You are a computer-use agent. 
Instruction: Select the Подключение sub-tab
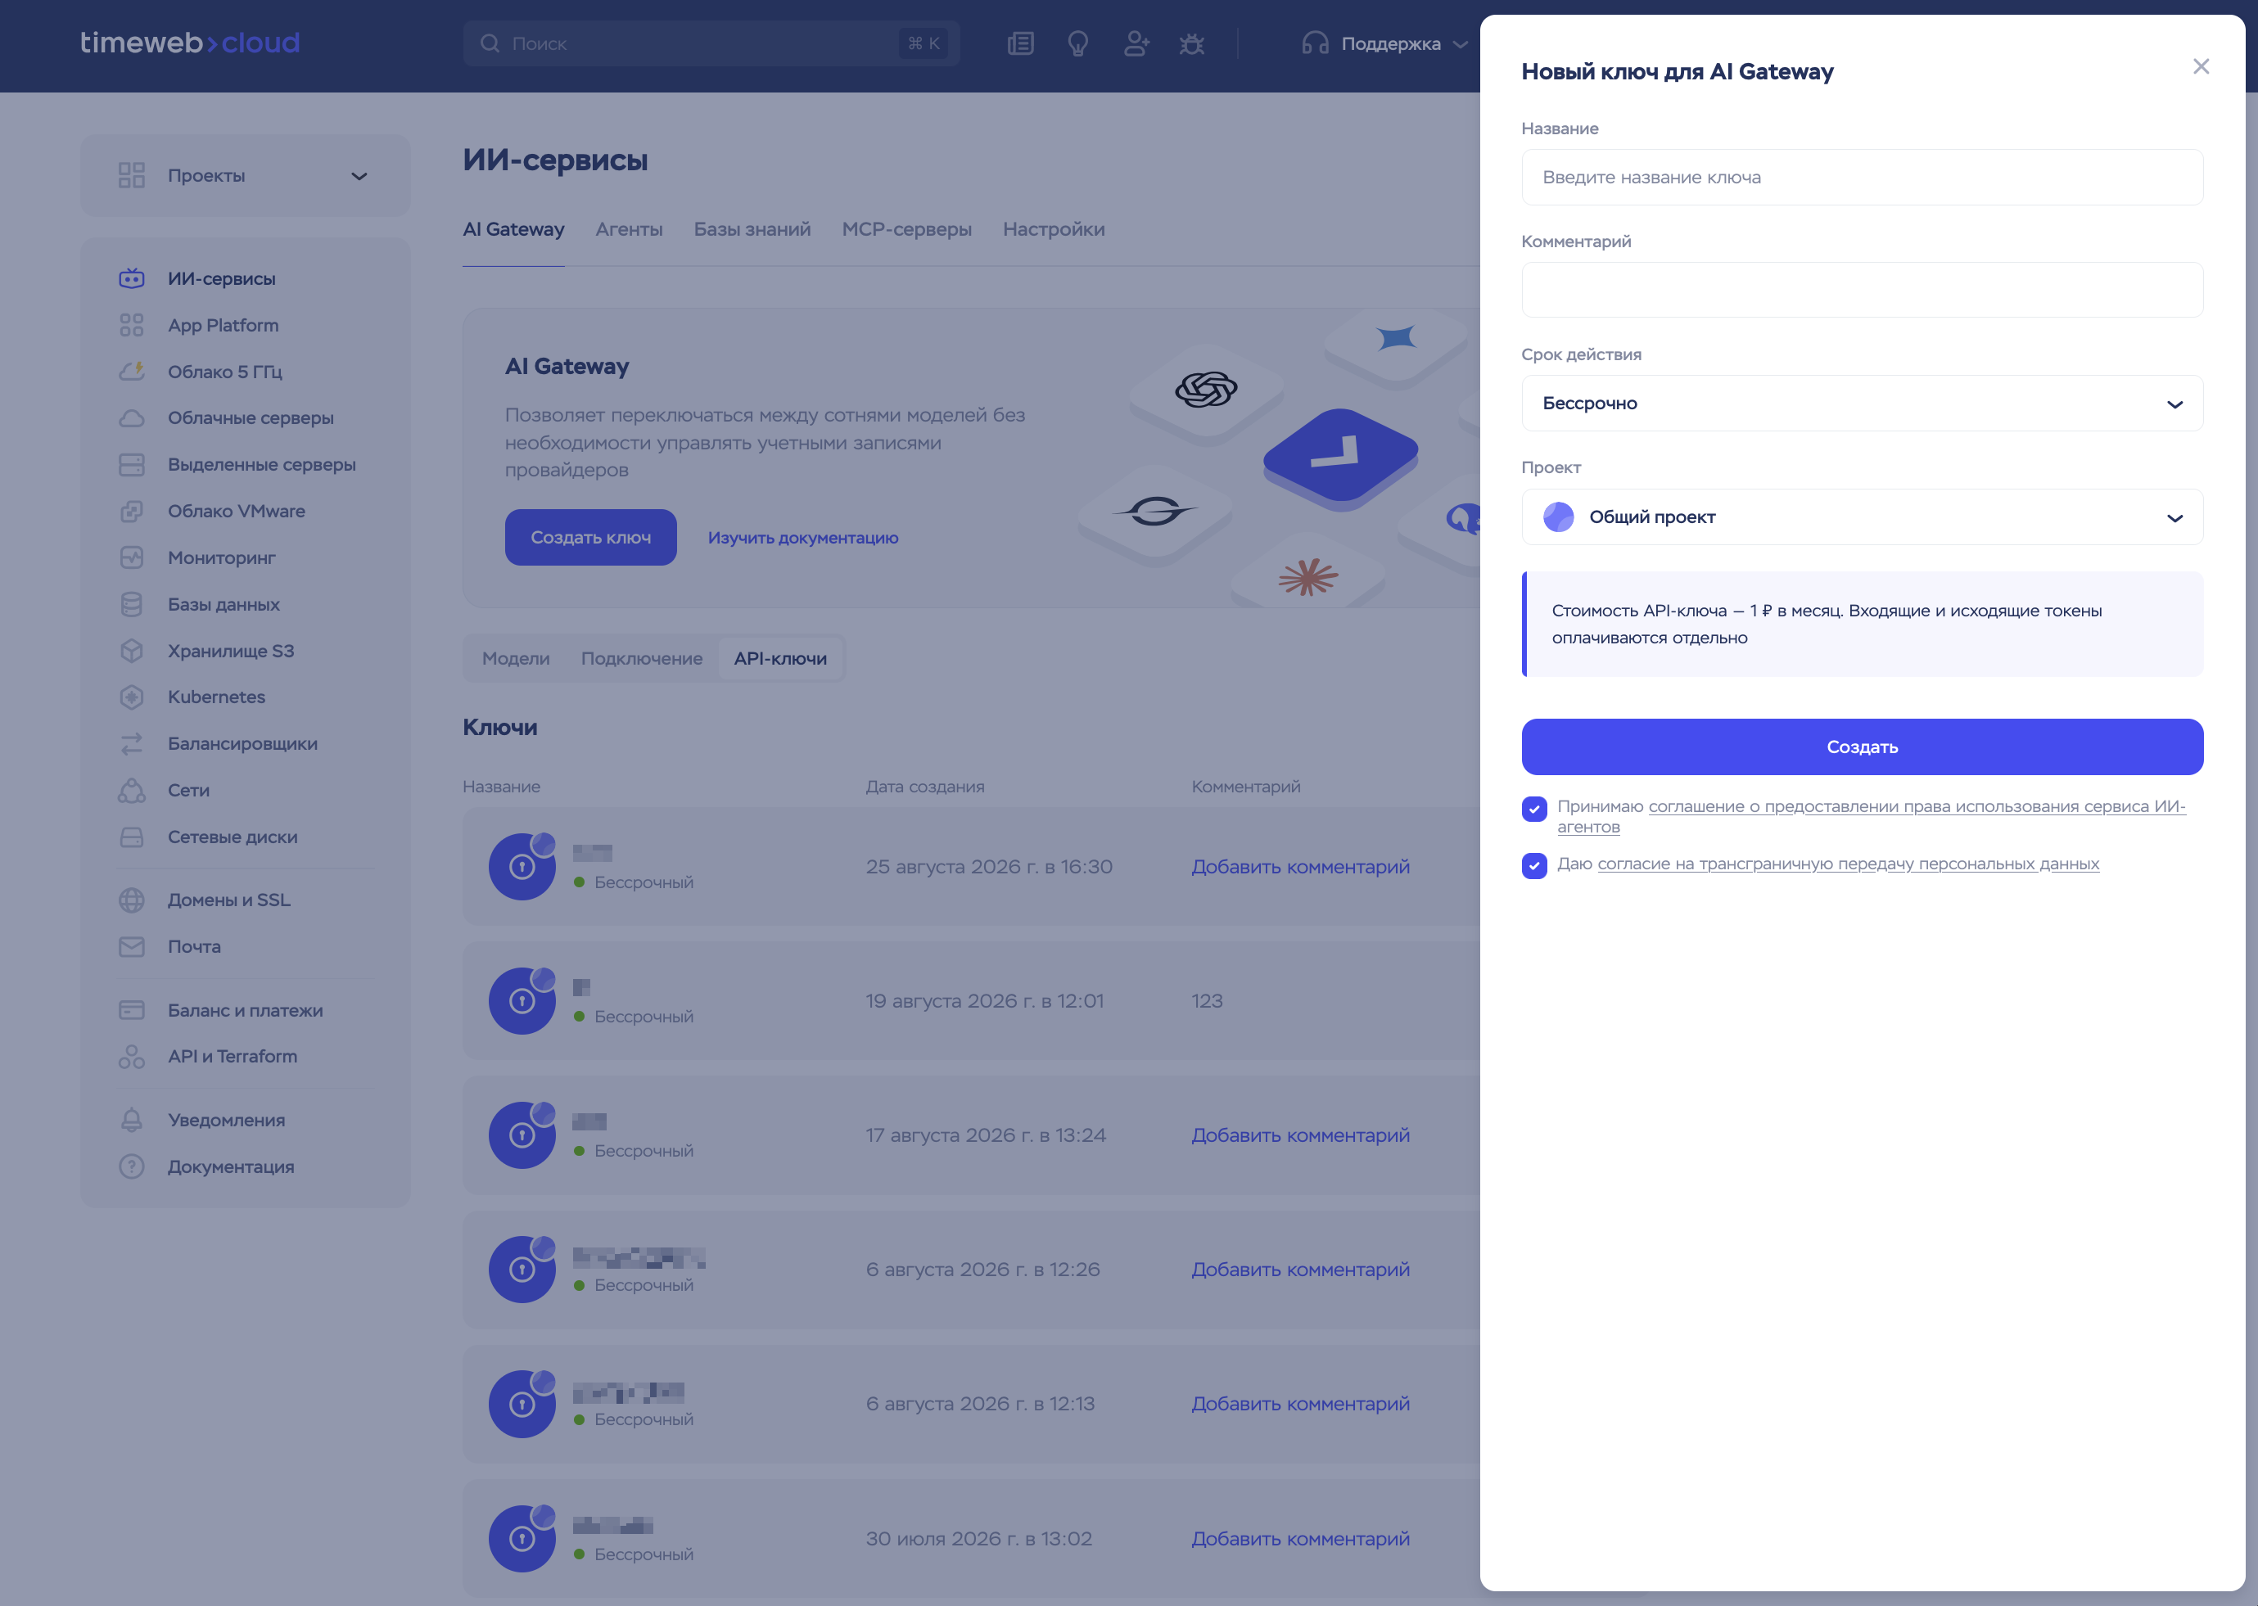[642, 659]
